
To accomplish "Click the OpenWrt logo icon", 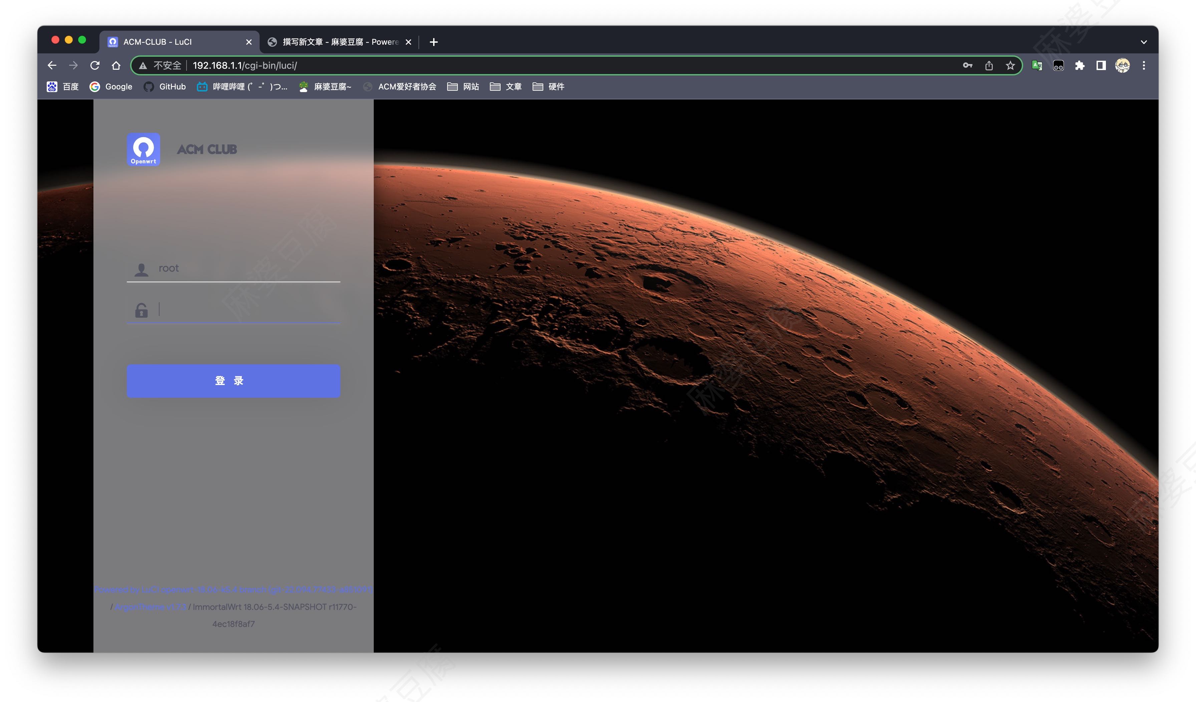I will coord(143,149).
